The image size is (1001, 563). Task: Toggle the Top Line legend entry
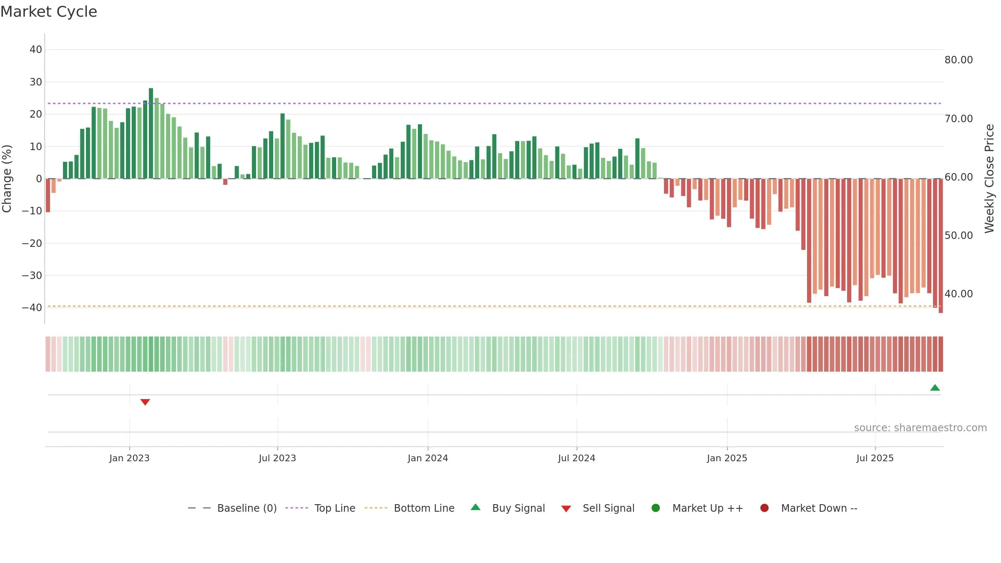320,508
